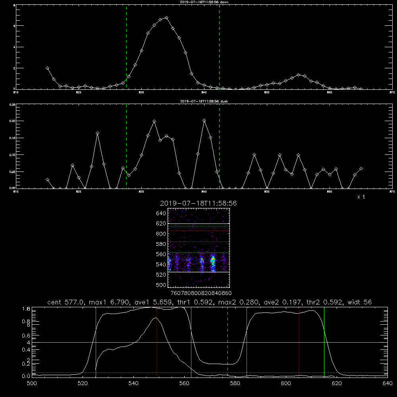The image size is (397, 397).
Task: Click the heatmap green dotted line near 585
Action: [199, 241]
